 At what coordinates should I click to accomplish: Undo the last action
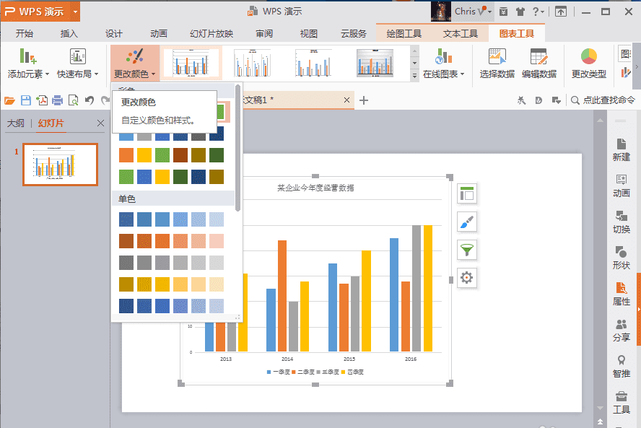[x=89, y=100]
